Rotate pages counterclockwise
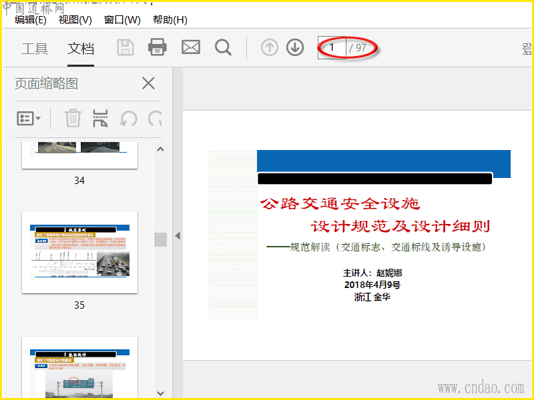The image size is (534, 400). click(128, 119)
